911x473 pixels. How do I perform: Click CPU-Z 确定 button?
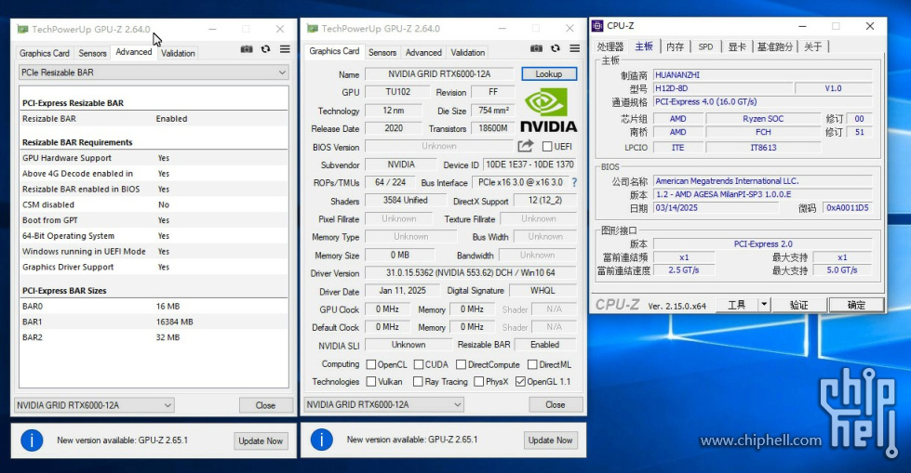click(856, 305)
